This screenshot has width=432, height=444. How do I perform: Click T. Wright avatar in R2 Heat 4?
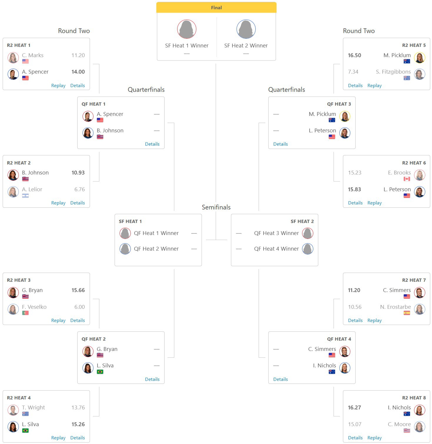(13, 410)
